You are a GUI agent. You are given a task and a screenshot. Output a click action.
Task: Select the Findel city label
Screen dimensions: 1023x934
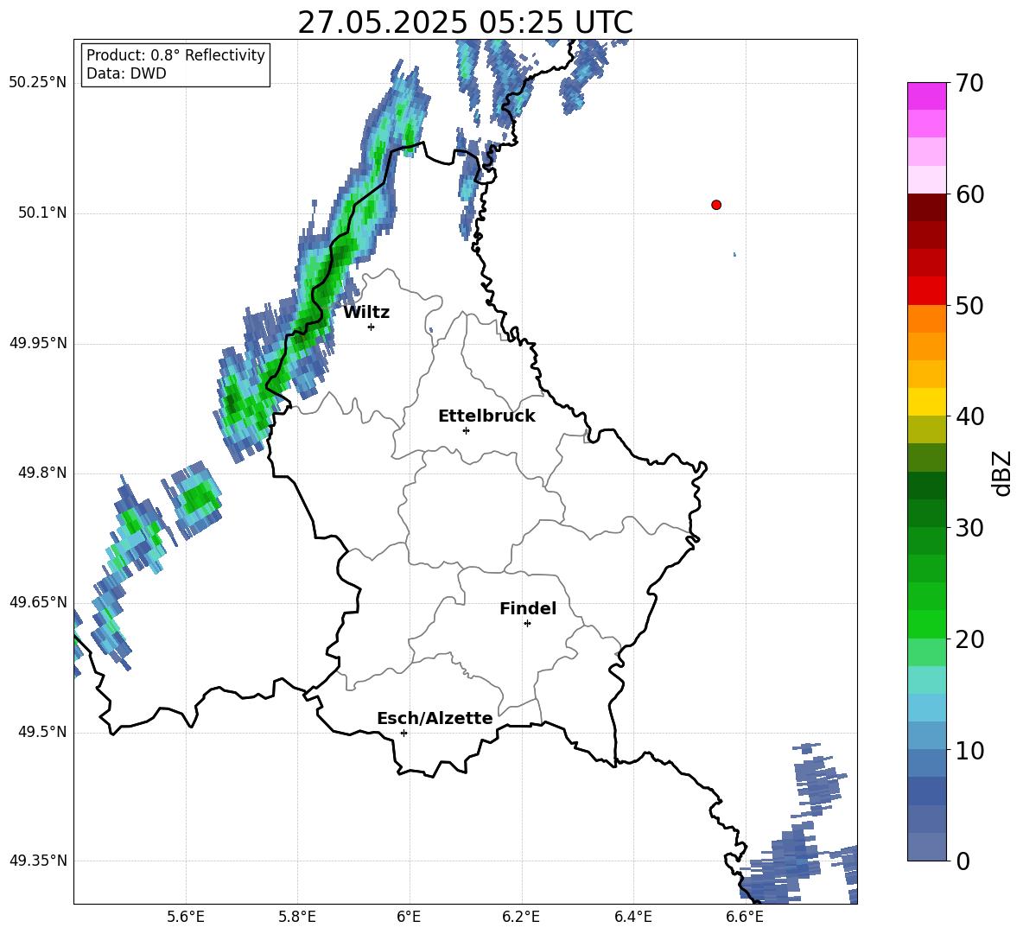coord(528,608)
